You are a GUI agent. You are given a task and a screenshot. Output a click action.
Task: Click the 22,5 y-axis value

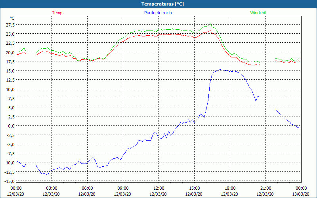10,44
